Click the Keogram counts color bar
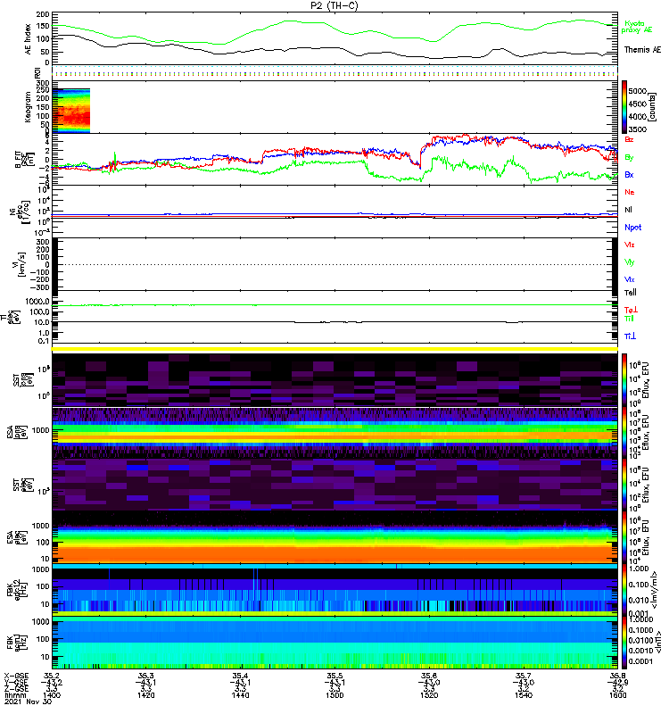The height and width of the screenshot is (714, 669). [624, 107]
